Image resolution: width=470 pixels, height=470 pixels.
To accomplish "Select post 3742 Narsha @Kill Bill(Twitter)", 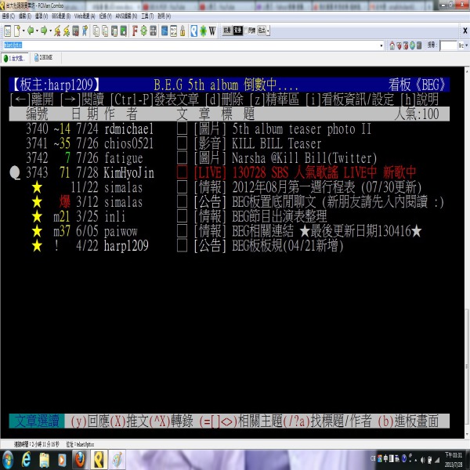I will 230,158.
